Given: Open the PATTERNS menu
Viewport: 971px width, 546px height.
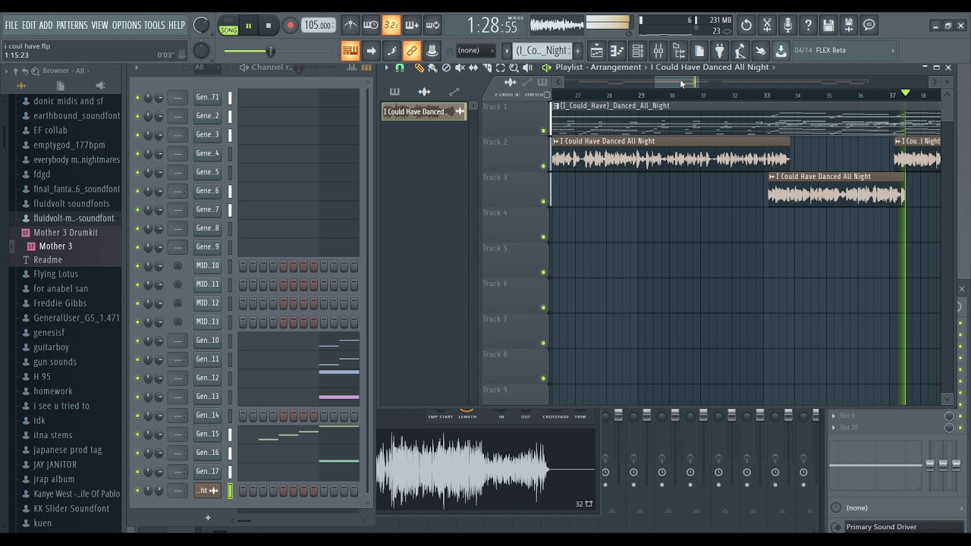Looking at the screenshot, I should (x=72, y=25).
